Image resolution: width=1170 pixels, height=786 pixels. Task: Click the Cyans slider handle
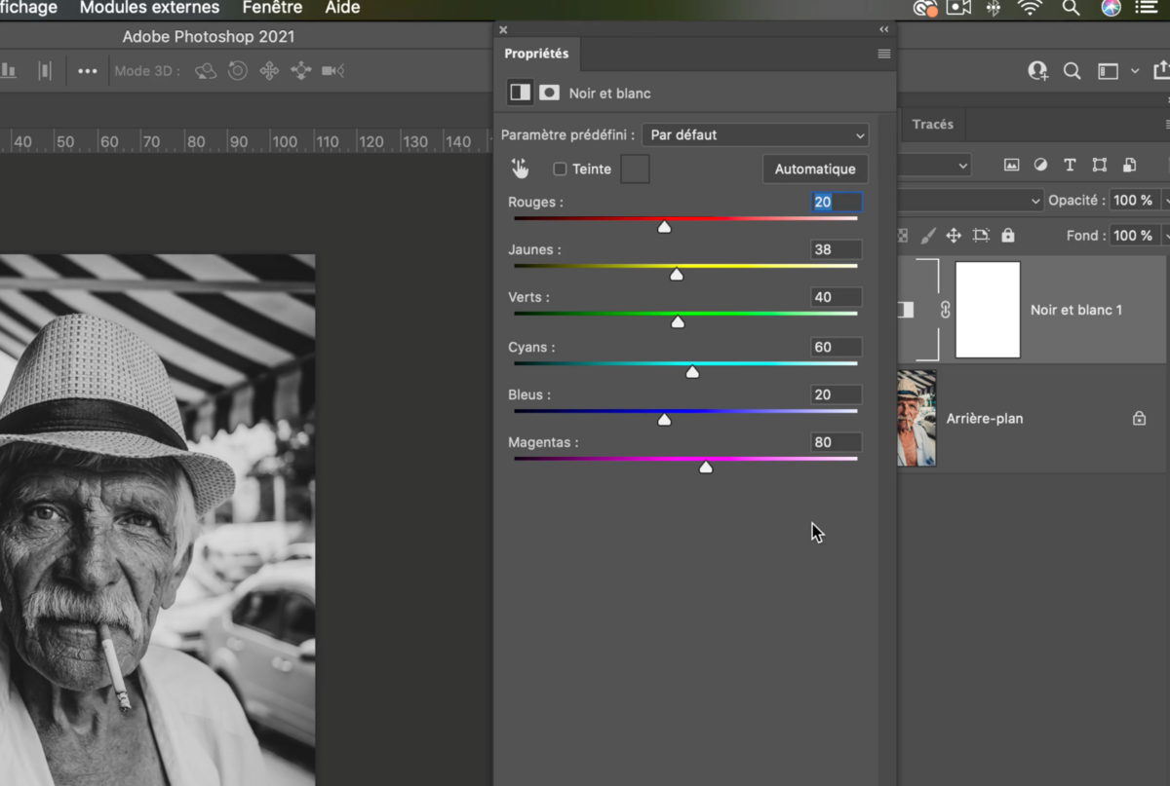click(x=692, y=372)
